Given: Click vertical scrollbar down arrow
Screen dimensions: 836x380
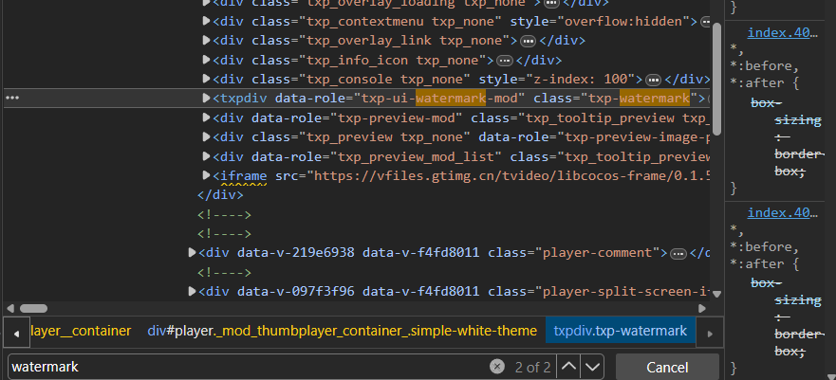Looking at the screenshot, I should [716, 293].
